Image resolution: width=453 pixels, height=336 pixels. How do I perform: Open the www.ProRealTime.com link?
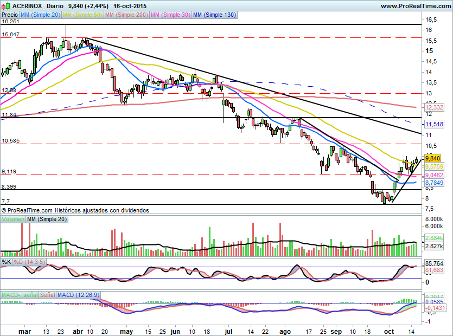(415, 6)
